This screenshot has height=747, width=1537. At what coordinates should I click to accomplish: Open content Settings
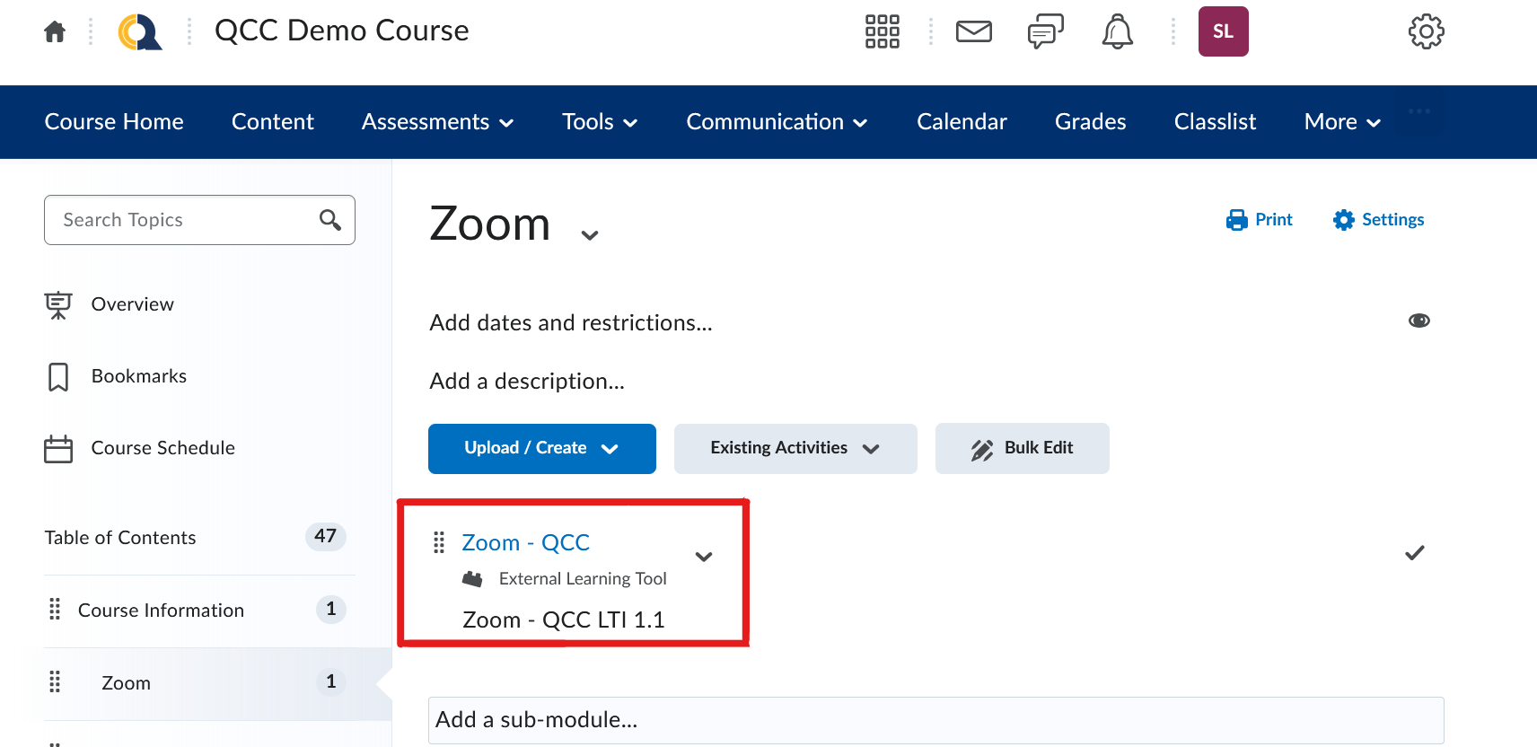pos(1378,220)
